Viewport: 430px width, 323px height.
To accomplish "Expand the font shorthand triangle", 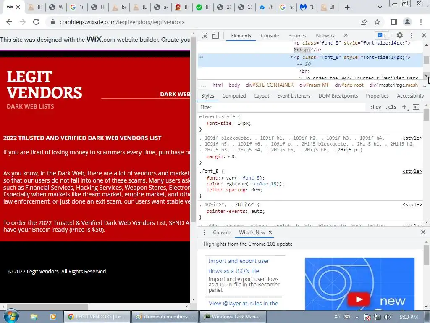I will 223,178.
